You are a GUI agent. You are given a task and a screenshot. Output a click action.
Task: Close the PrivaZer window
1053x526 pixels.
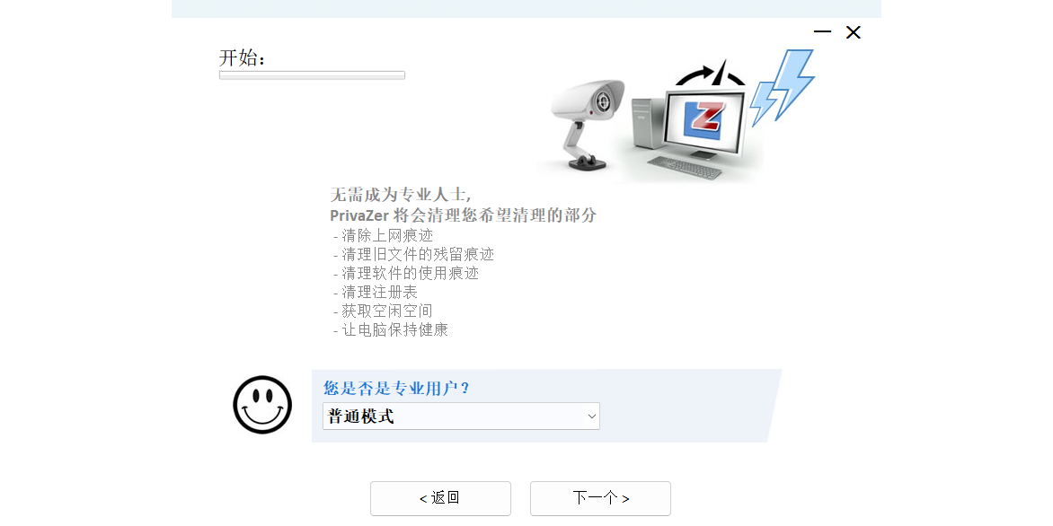pyautogui.click(x=853, y=31)
